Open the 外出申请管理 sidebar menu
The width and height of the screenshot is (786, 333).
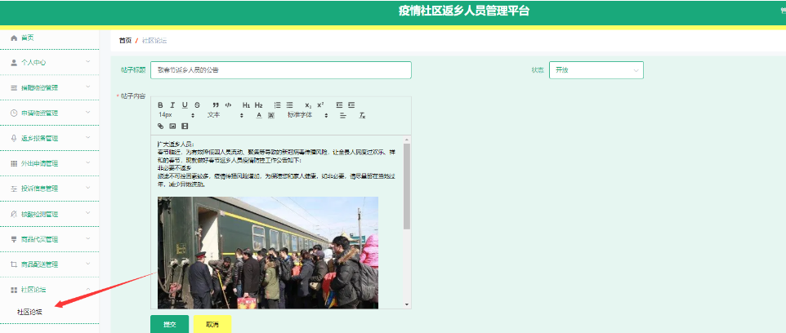[x=50, y=163]
